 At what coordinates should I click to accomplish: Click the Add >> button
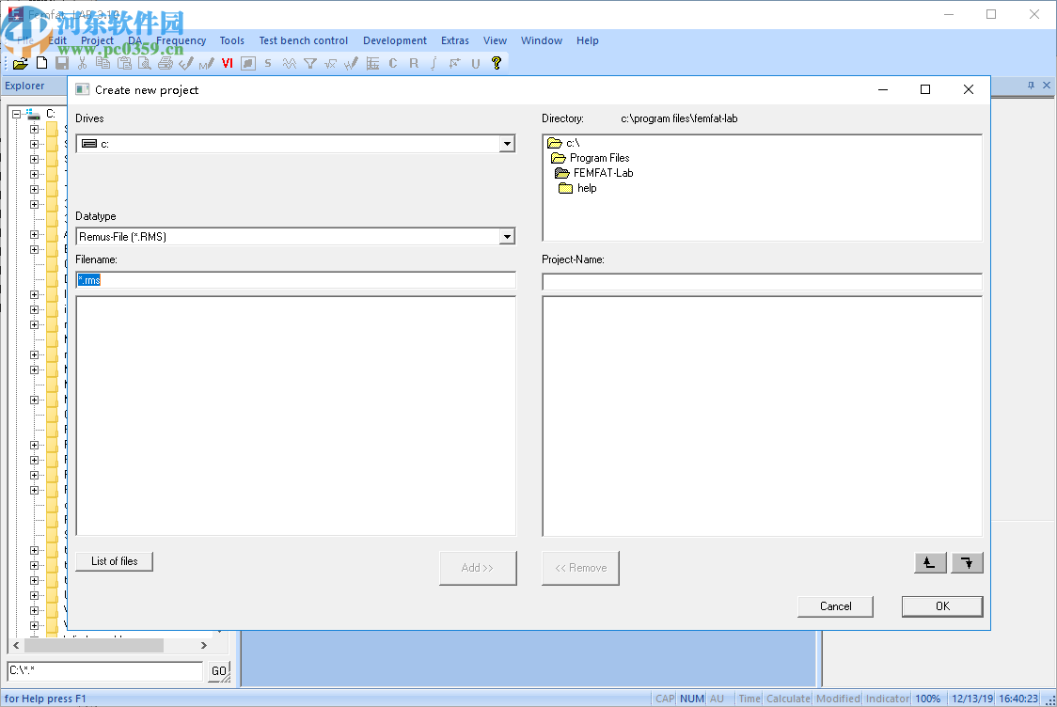click(x=478, y=568)
